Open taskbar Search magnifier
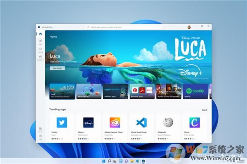Viewport: 247px width, 164px height. coord(110,161)
